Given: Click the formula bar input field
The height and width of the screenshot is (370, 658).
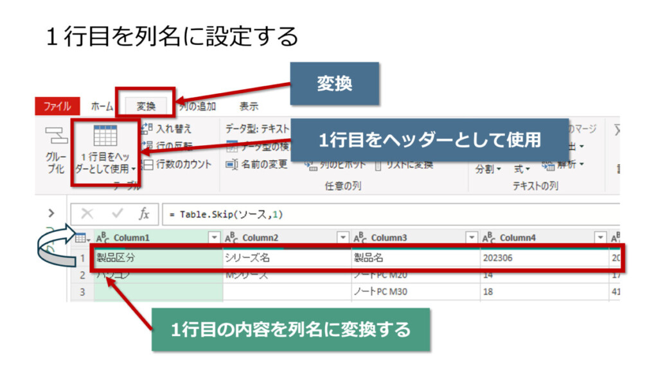Looking at the screenshot, I should (x=386, y=214).
